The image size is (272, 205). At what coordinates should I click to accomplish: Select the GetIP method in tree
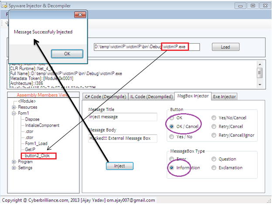click(31, 149)
